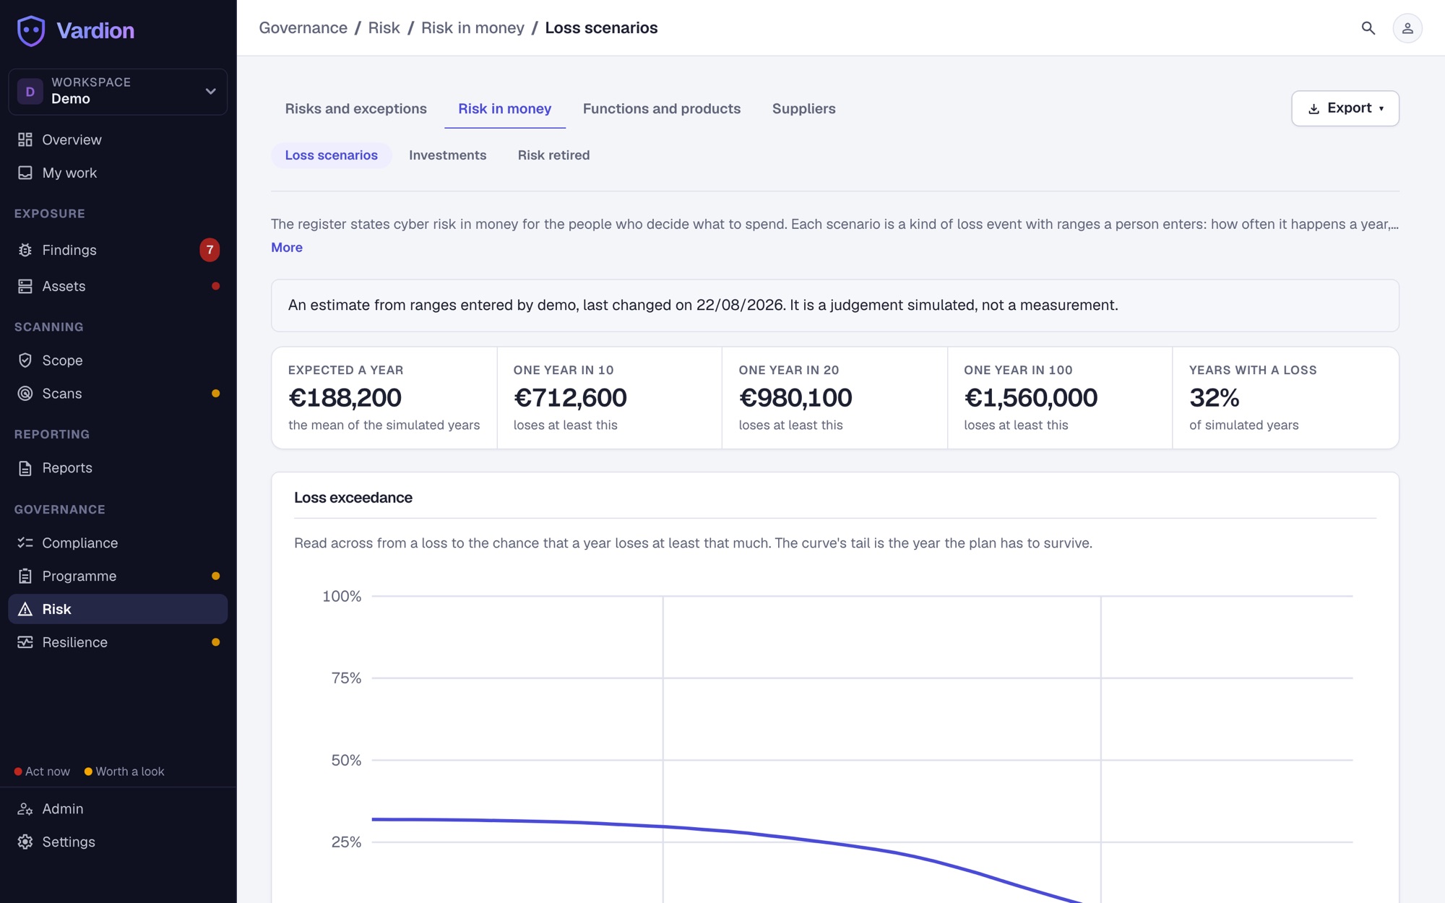The width and height of the screenshot is (1445, 903).
Task: Go to Governance breadcrumb
Action: point(303,28)
